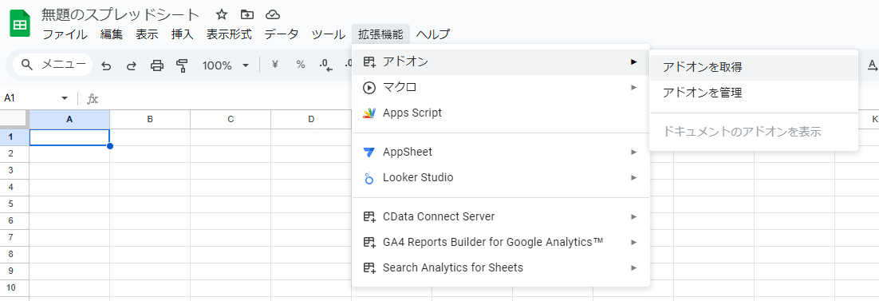
Task: Star the spreadsheet with the star icon
Action: (222, 14)
